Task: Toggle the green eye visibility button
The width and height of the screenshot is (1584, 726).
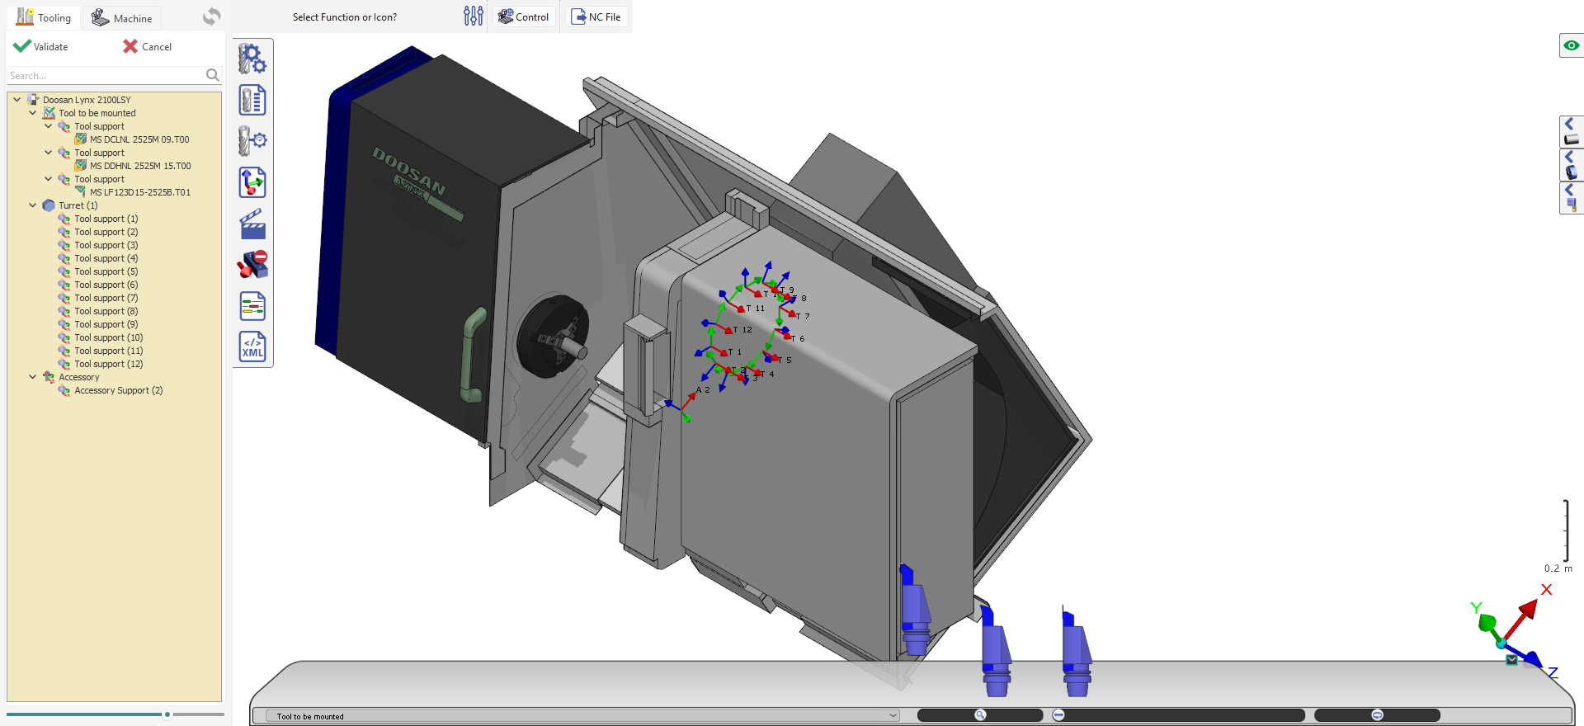Action: coord(1572,45)
